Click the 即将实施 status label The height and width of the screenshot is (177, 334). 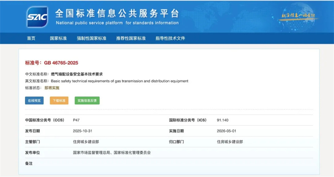52,88
